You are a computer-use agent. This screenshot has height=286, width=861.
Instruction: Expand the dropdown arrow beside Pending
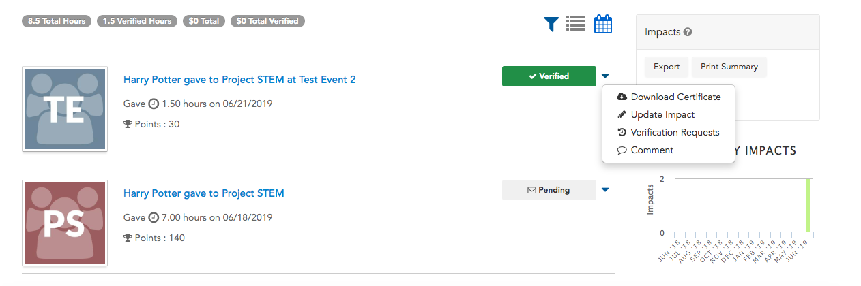tap(605, 190)
